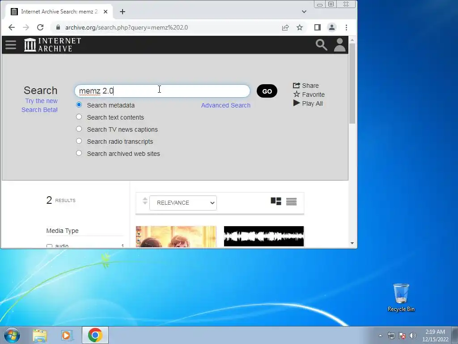Click the Internet Archive Search tab
This screenshot has width=458, height=344.
pyautogui.click(x=59, y=12)
